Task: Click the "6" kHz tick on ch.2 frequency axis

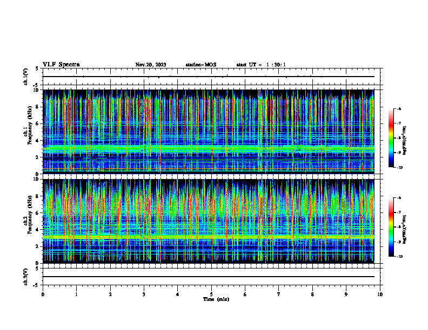Action: [38, 213]
